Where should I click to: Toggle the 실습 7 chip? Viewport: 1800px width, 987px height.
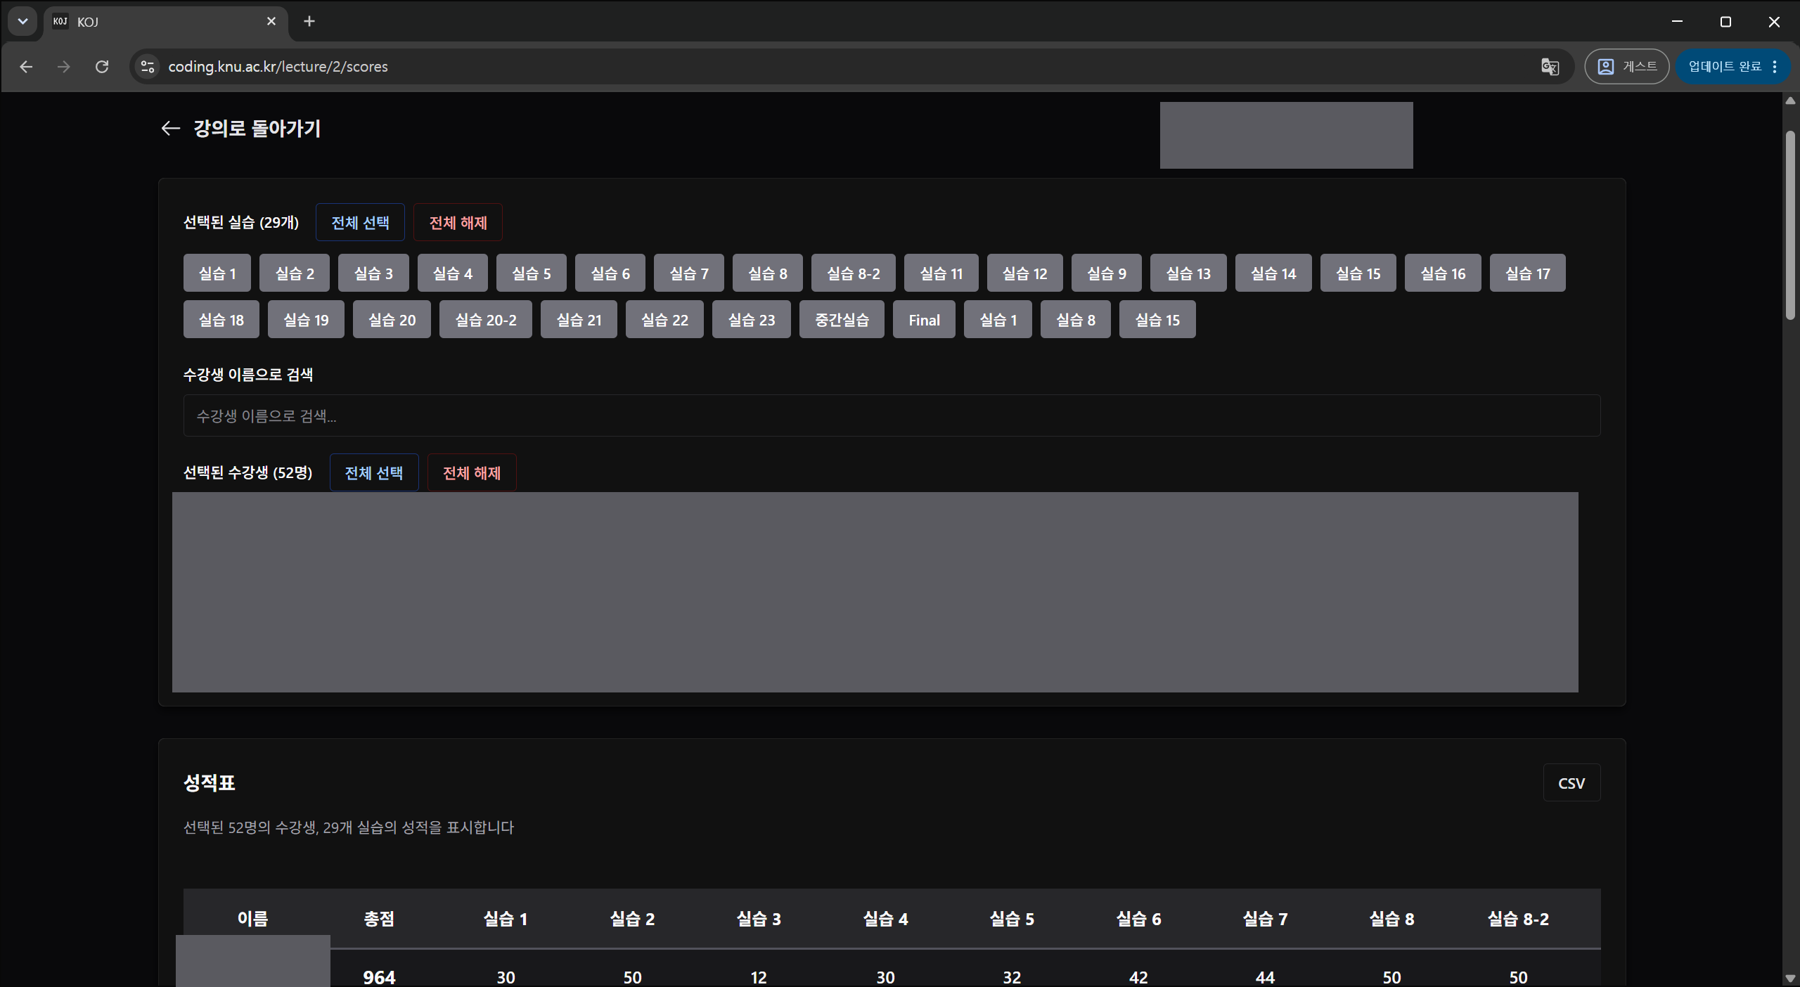click(688, 273)
